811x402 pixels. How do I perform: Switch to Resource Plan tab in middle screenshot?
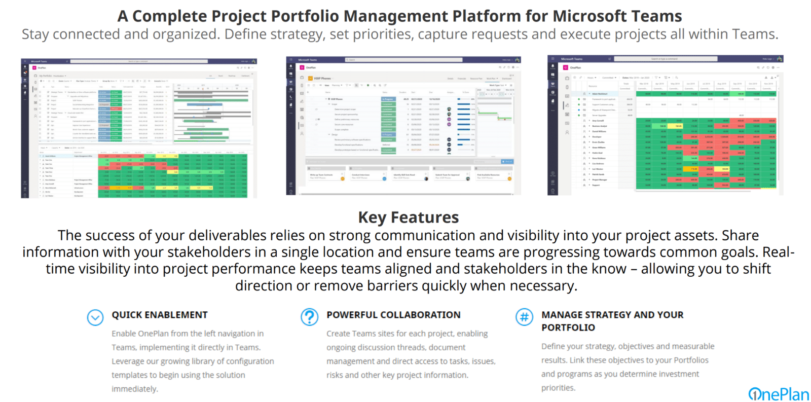476,79
